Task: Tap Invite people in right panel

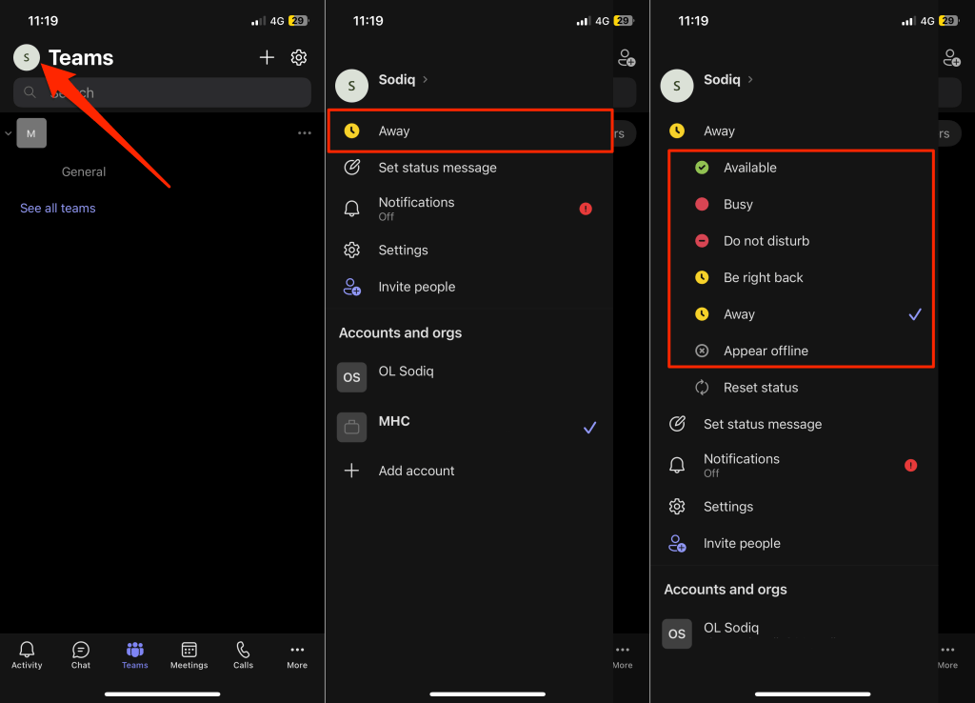Action: [795, 543]
